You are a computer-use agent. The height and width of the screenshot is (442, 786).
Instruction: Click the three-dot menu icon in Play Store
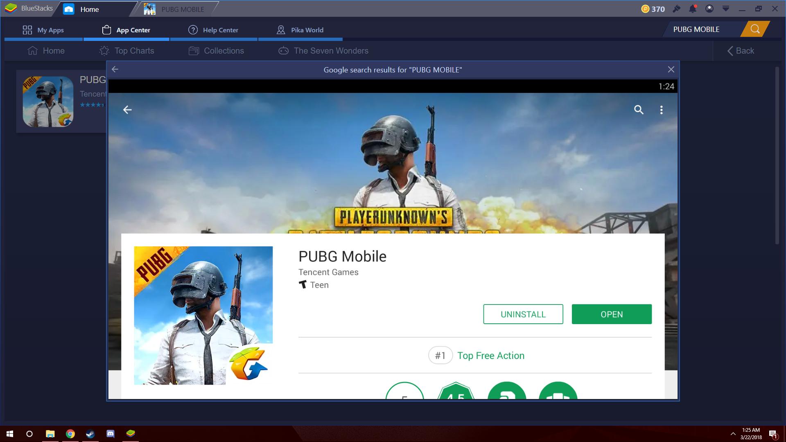661,110
